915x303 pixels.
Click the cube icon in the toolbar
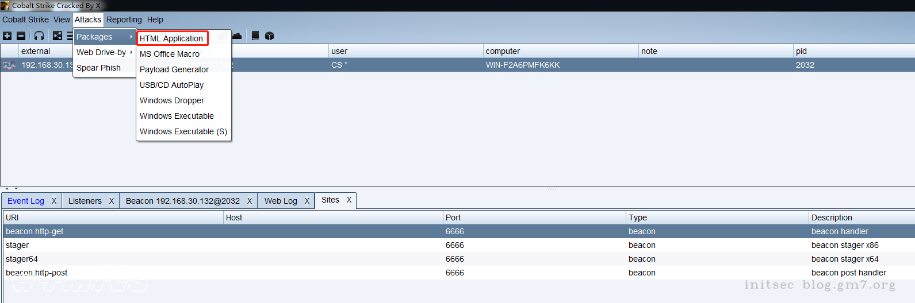[269, 36]
